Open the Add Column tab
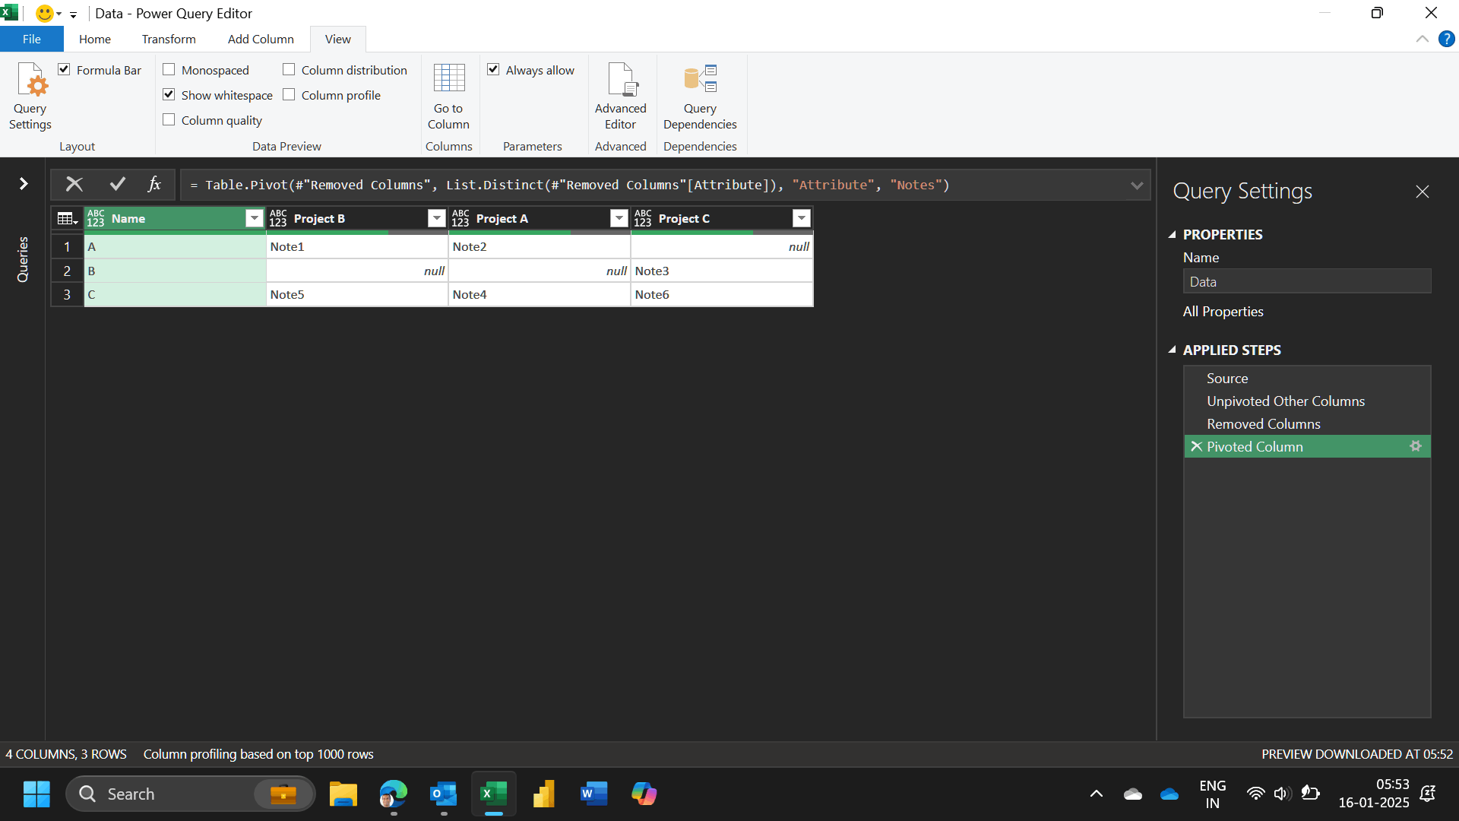 (261, 39)
